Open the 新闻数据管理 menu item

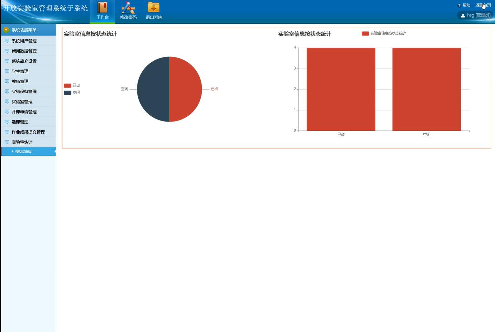pos(24,51)
